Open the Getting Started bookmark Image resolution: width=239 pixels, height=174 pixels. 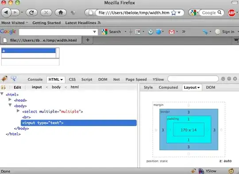(46, 23)
